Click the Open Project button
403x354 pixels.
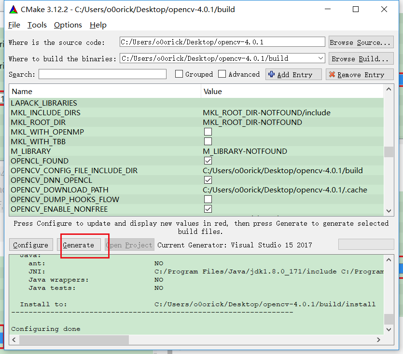(x=129, y=245)
